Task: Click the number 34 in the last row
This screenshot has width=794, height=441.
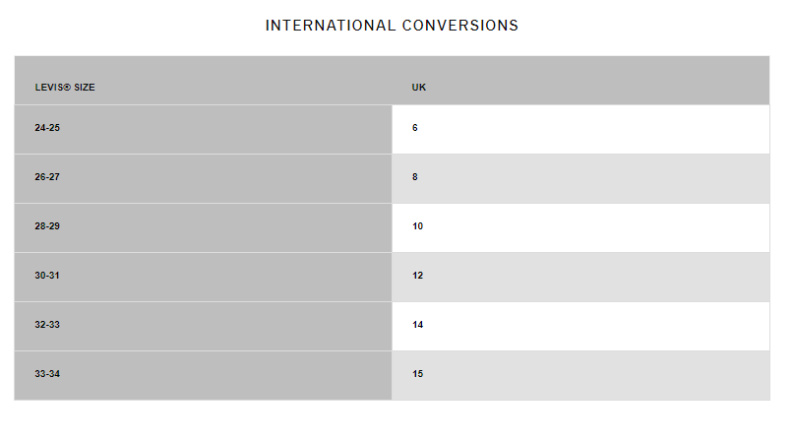Action: click(55, 374)
